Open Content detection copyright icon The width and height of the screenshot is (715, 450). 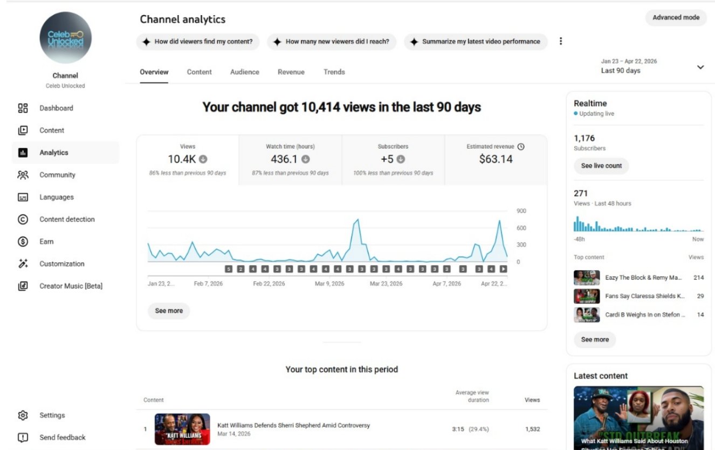(x=23, y=220)
